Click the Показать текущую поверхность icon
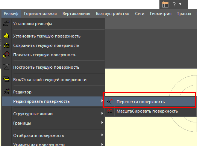 [6, 54]
